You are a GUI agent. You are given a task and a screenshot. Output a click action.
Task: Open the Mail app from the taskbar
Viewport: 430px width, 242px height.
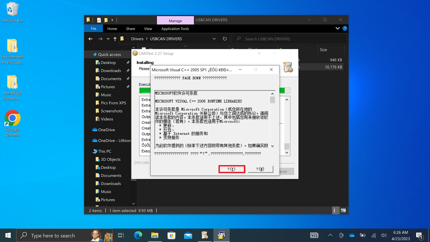click(188, 236)
